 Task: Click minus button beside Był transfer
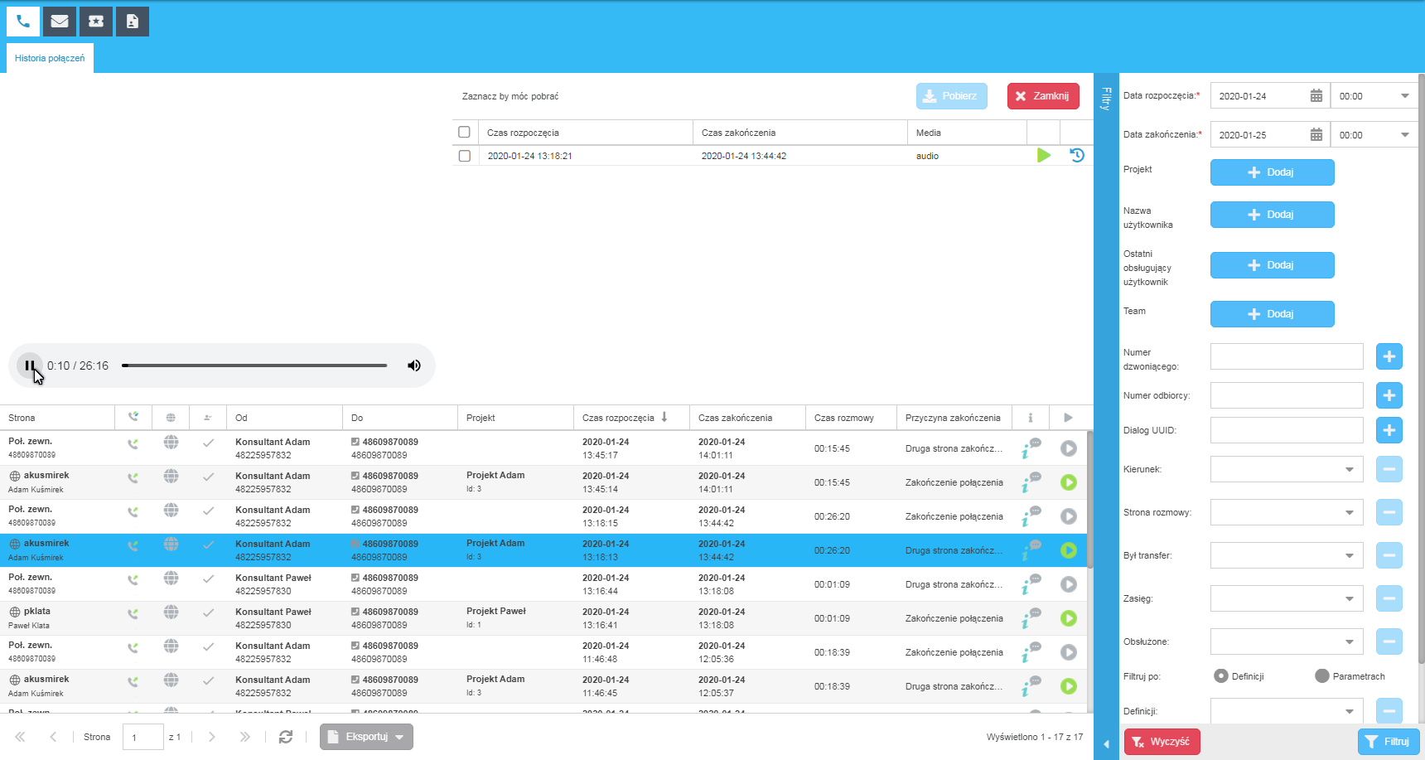(x=1389, y=555)
